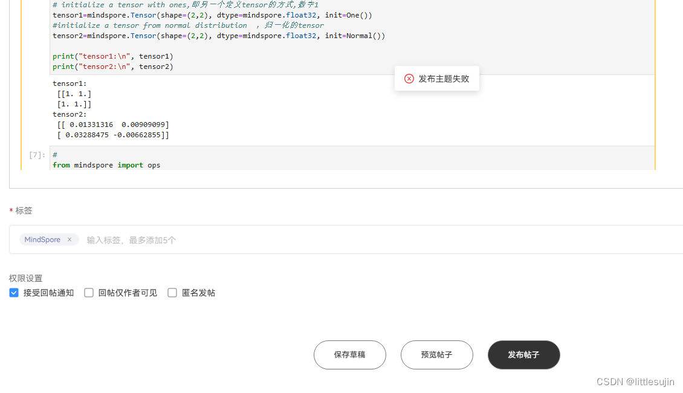
Task: Click the '#initialize a tensor from normal distribution' comment
Action: tap(188, 25)
